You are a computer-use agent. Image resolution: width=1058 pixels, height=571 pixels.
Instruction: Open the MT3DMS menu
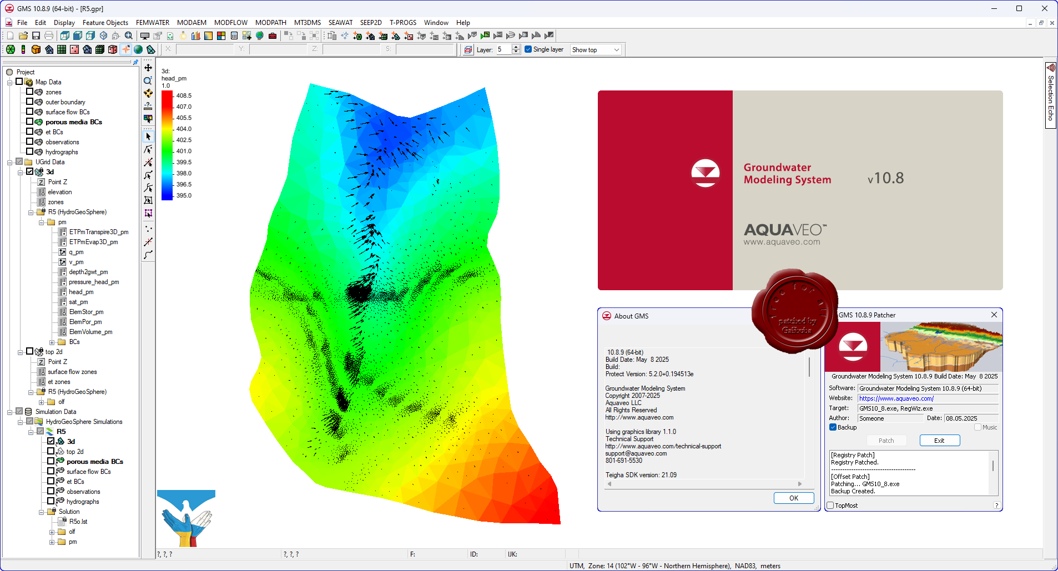click(308, 23)
